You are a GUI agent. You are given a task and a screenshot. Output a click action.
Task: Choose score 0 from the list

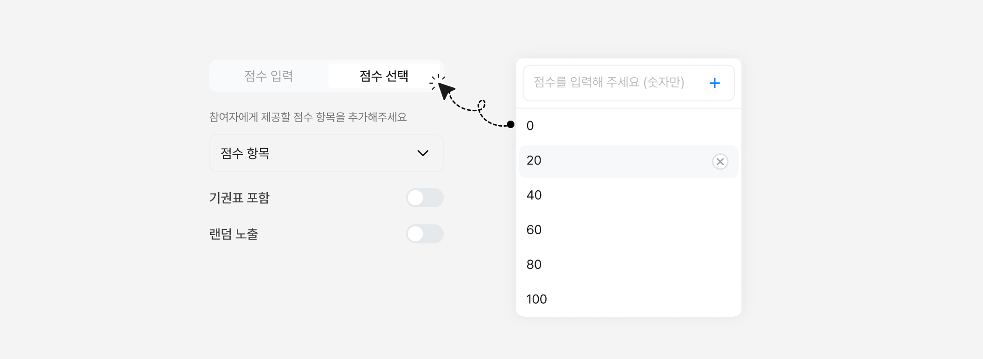(627, 126)
